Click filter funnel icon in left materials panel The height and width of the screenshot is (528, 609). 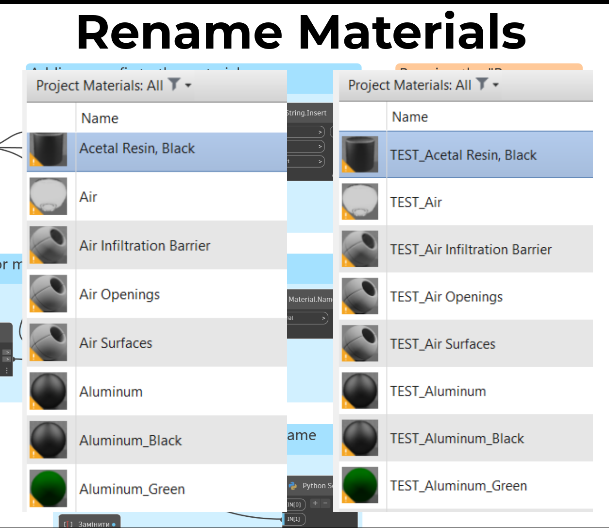174,85
